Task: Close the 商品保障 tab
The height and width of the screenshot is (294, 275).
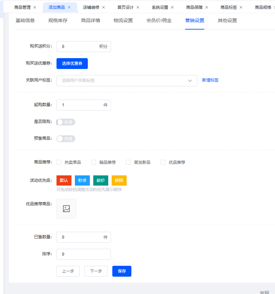Action: coord(207,7)
